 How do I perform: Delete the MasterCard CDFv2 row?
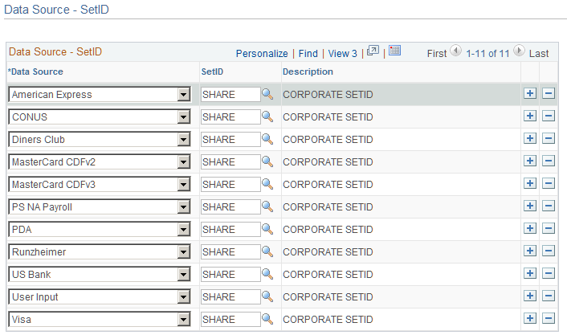coord(549,161)
